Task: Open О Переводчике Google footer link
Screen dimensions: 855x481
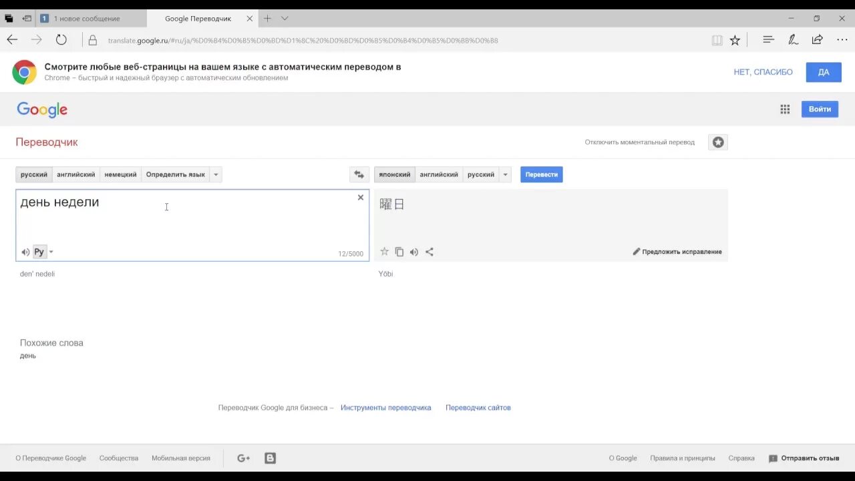Action: click(x=51, y=458)
